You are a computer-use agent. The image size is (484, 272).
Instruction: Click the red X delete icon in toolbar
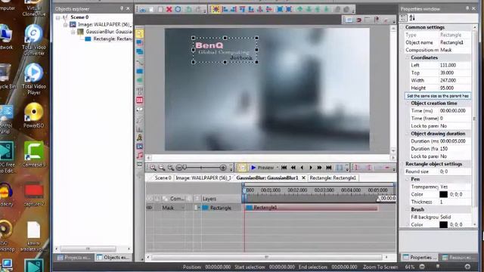click(x=169, y=10)
